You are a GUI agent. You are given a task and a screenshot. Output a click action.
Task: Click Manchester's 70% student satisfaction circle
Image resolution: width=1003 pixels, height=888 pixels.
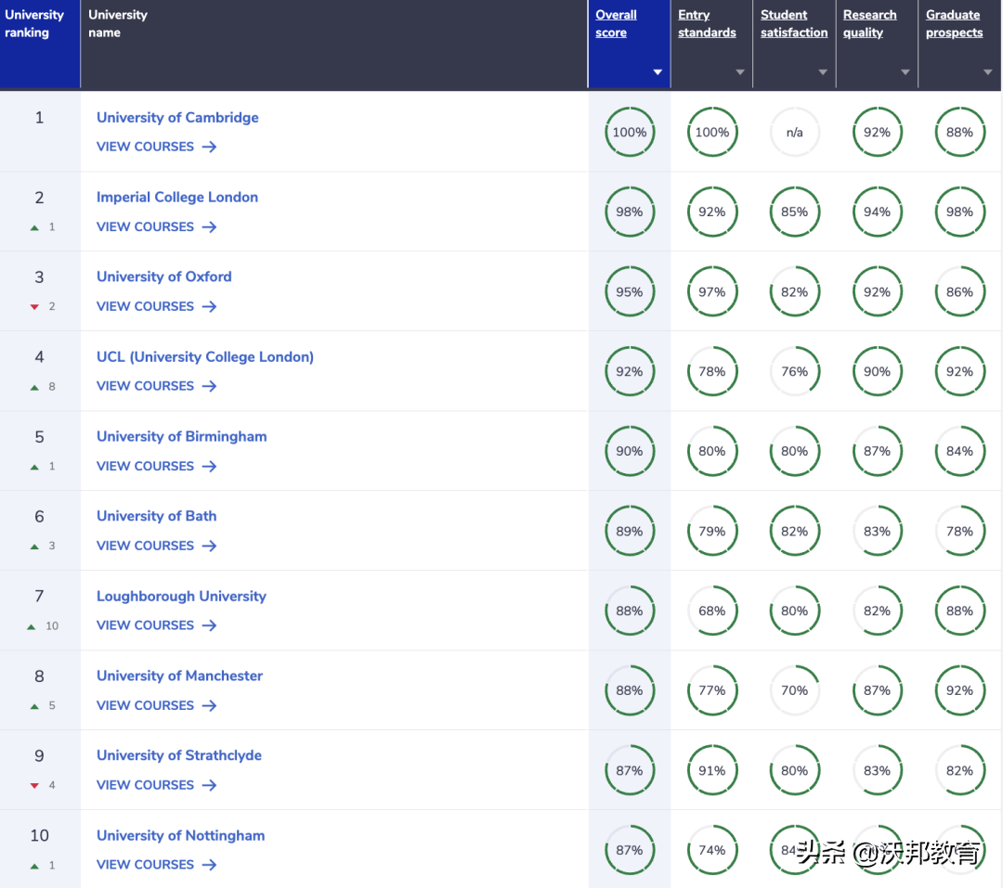pyautogui.click(x=794, y=690)
